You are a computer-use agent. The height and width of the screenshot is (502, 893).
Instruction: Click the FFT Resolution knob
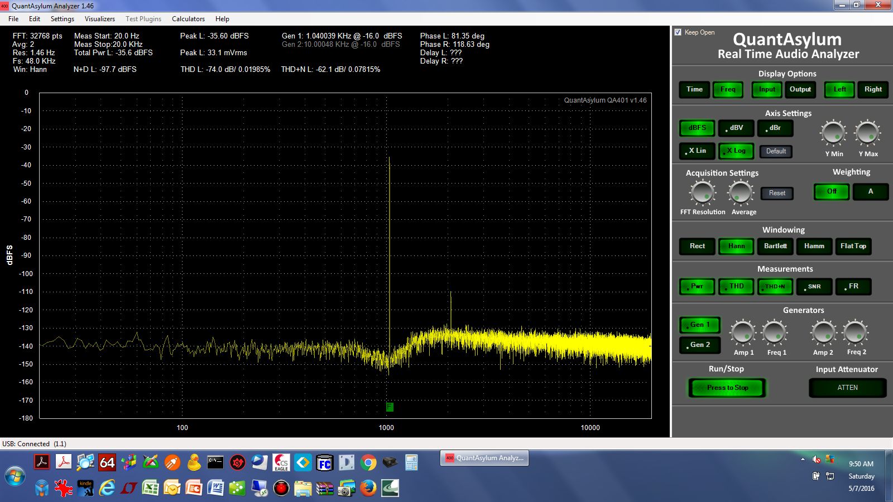coord(702,193)
